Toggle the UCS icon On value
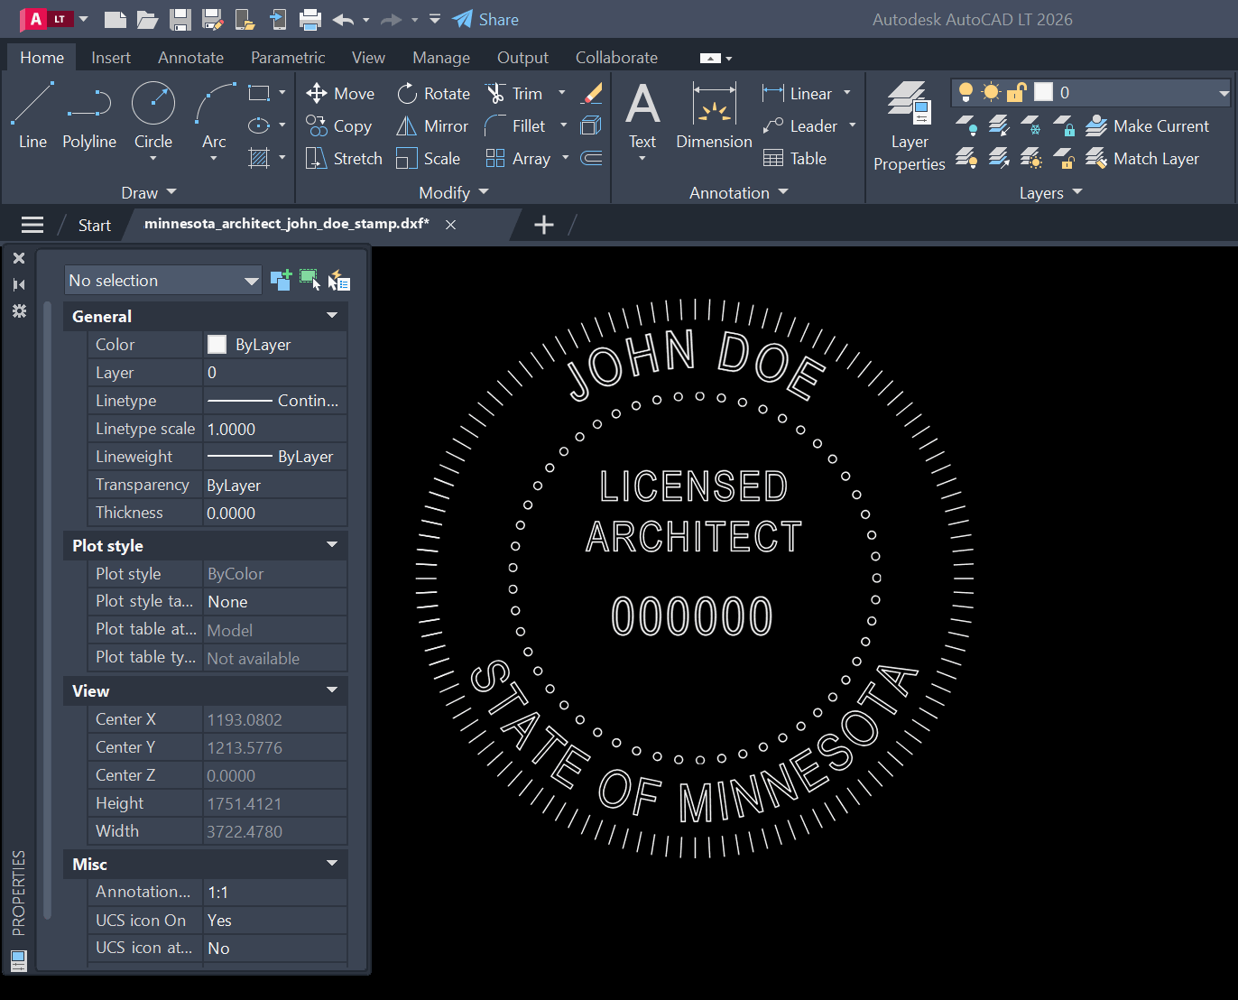This screenshot has height=1000, width=1238. [274, 920]
